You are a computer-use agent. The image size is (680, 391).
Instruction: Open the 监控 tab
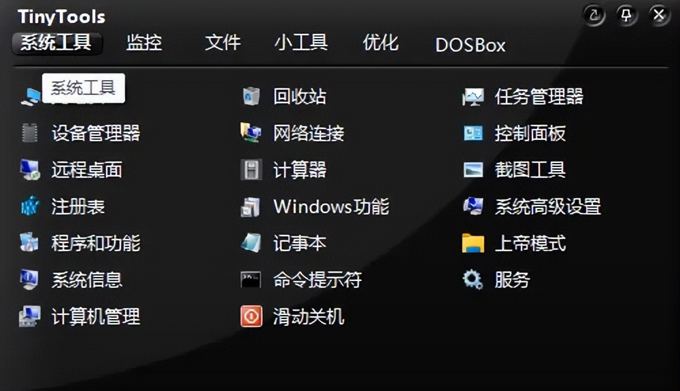(144, 43)
